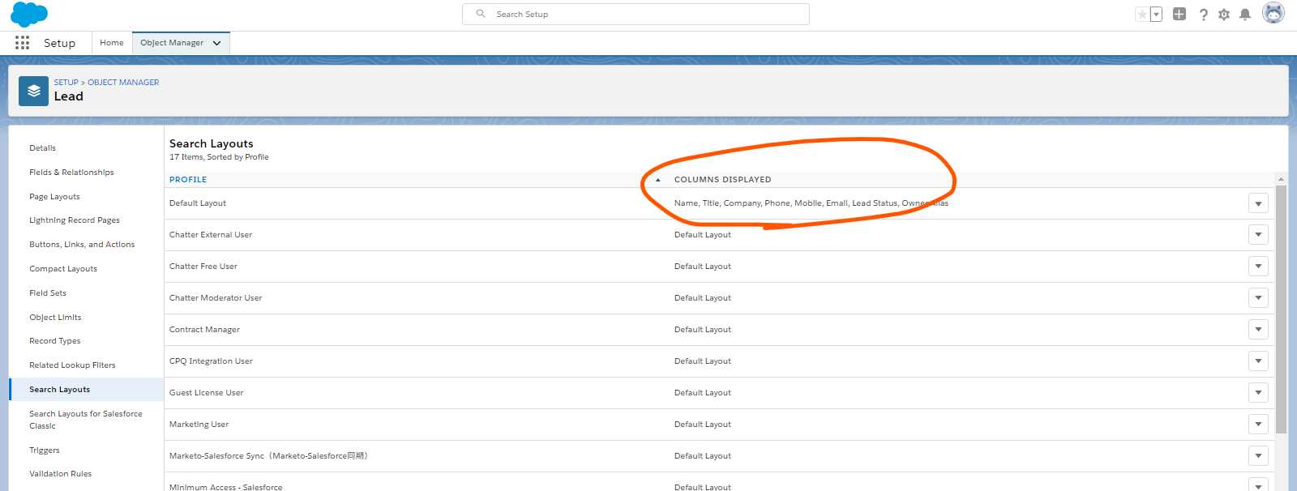
Task: Open Search Layouts for Salesforce Classic
Action: click(x=86, y=420)
